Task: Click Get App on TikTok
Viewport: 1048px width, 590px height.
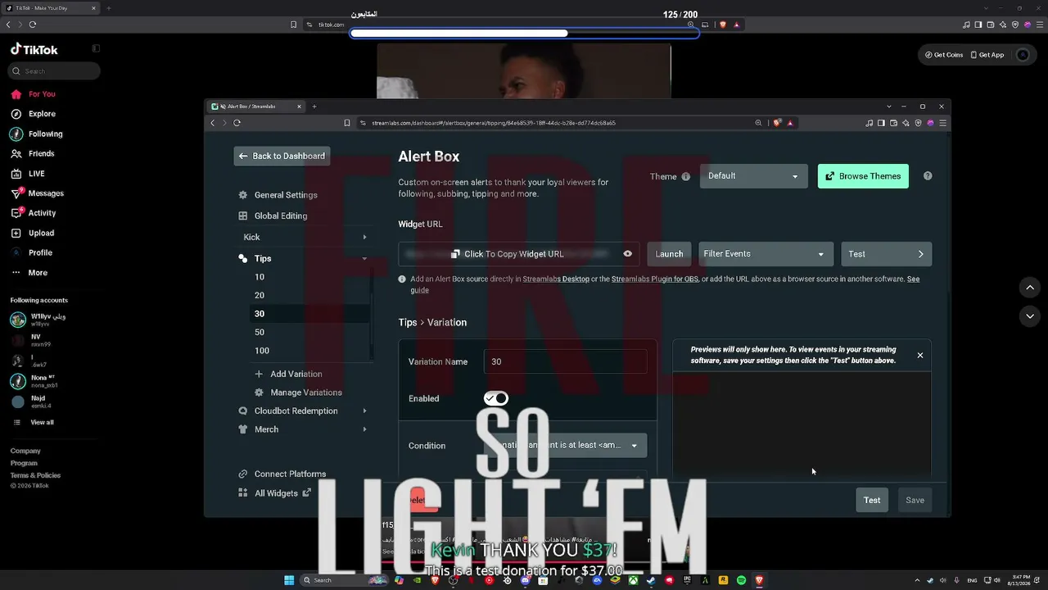Action: coord(987,55)
